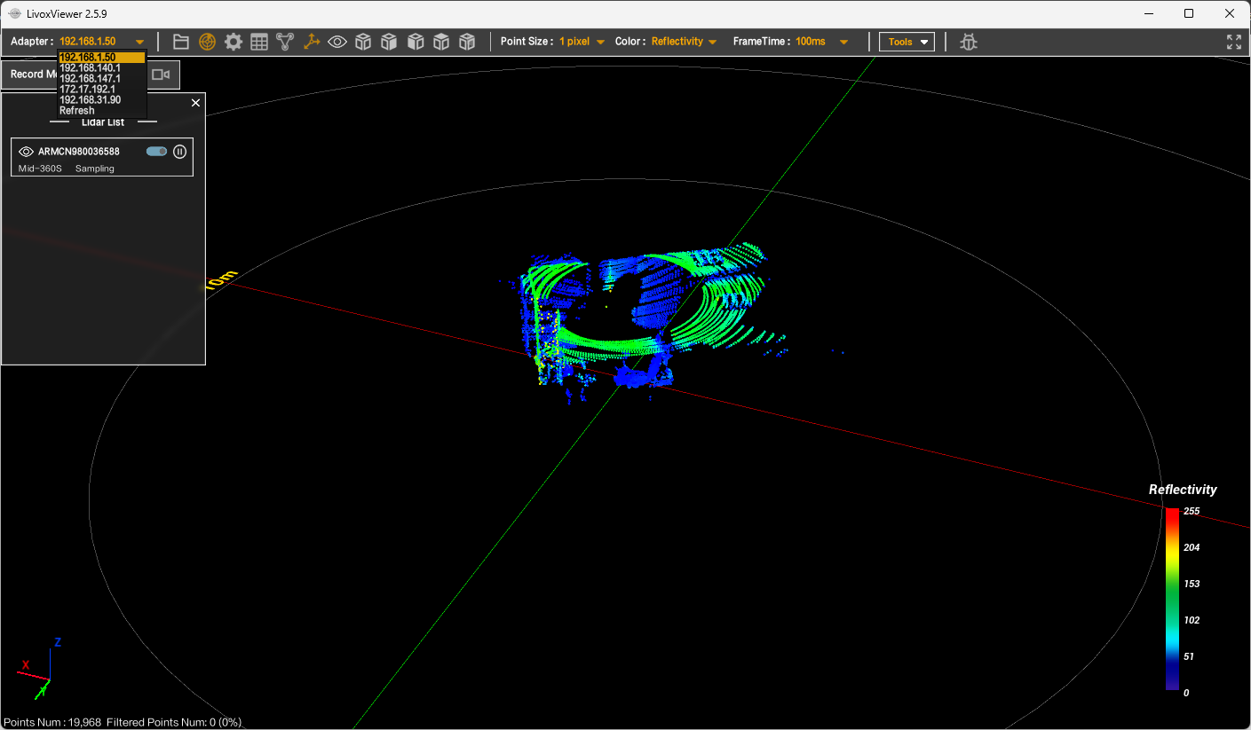Click the 255 value on the legend
Viewport: 1251px width, 730px height.
coord(1192,511)
